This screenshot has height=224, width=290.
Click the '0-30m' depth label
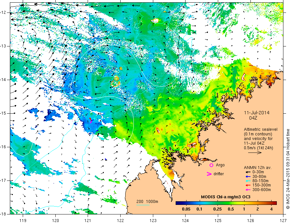[258, 172]
